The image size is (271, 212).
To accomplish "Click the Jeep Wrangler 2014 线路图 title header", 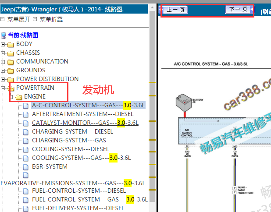I will (x=74, y=9).
